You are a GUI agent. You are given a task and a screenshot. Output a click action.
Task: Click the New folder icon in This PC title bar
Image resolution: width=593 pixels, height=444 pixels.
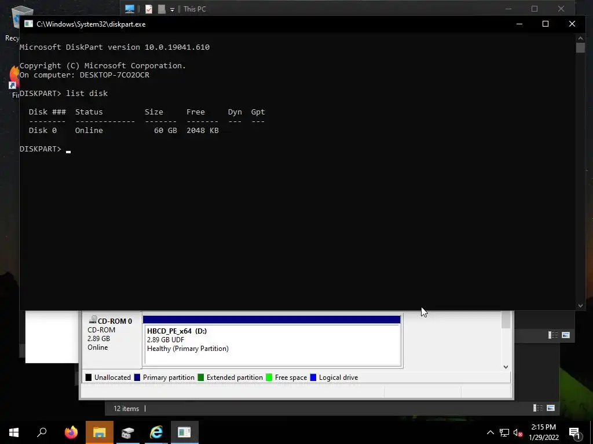[x=162, y=9]
